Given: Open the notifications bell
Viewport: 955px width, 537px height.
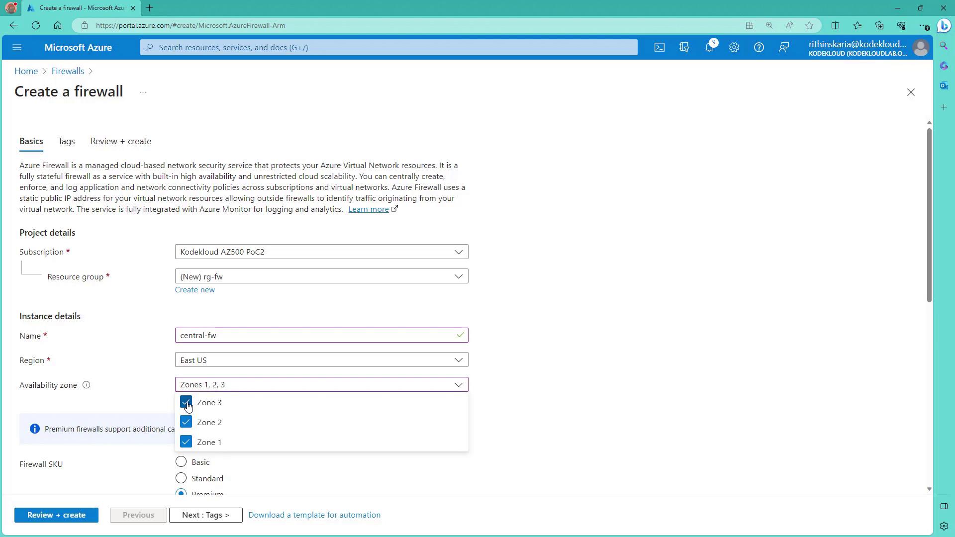Looking at the screenshot, I should coord(709,48).
